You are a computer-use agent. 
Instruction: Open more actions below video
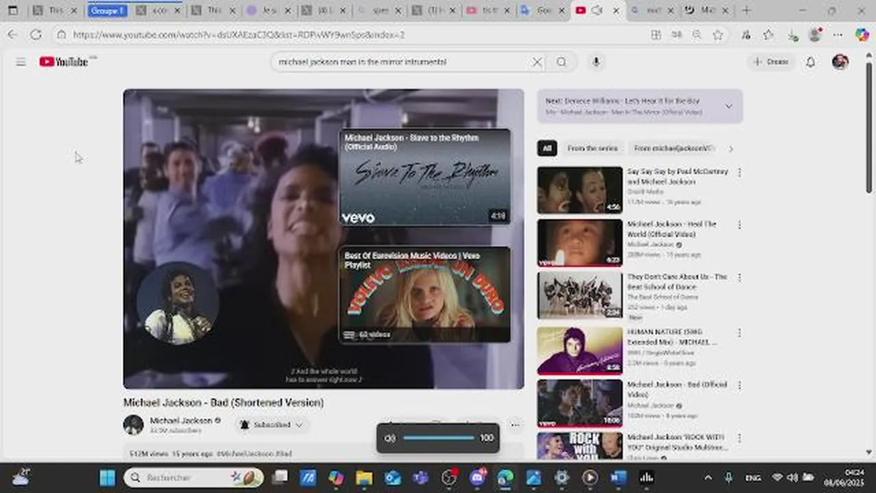[515, 425]
